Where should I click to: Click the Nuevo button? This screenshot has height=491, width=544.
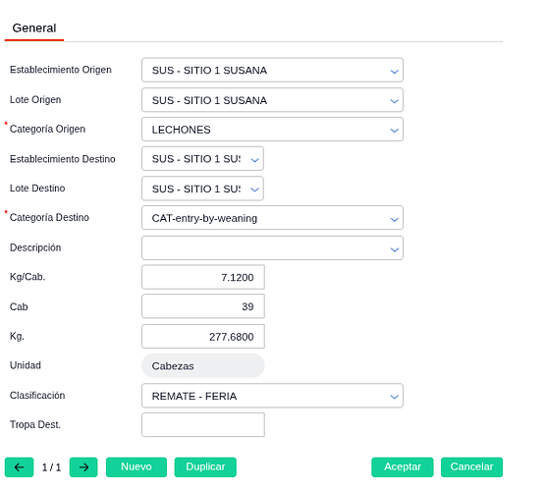pyautogui.click(x=136, y=467)
